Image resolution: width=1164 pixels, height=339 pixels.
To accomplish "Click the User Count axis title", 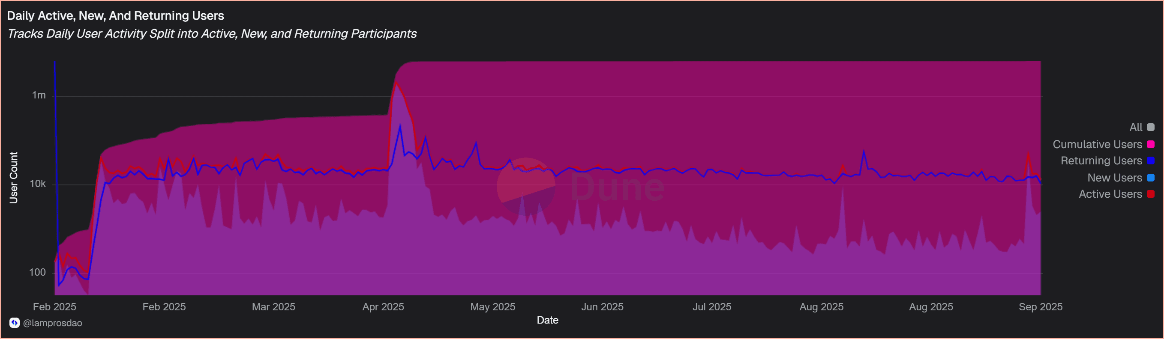I will tap(14, 178).
